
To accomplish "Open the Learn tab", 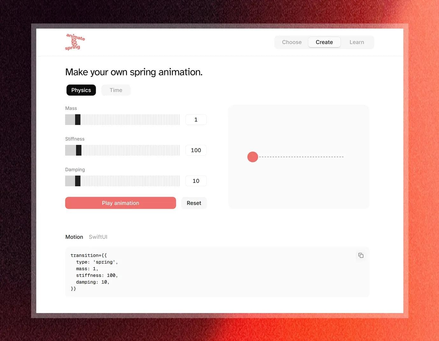I will [357, 42].
